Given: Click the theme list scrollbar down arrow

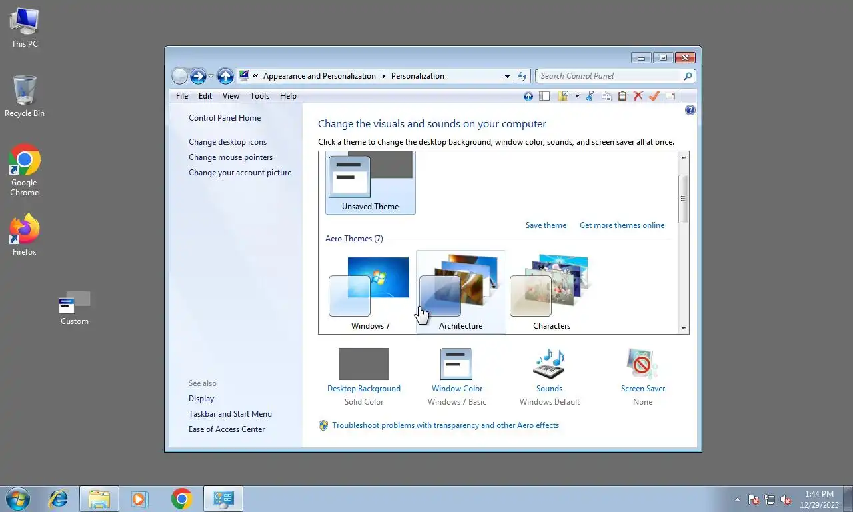Looking at the screenshot, I should click(683, 329).
